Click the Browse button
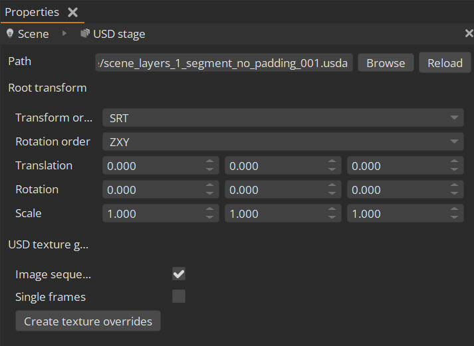The height and width of the screenshot is (346, 474). tap(386, 62)
